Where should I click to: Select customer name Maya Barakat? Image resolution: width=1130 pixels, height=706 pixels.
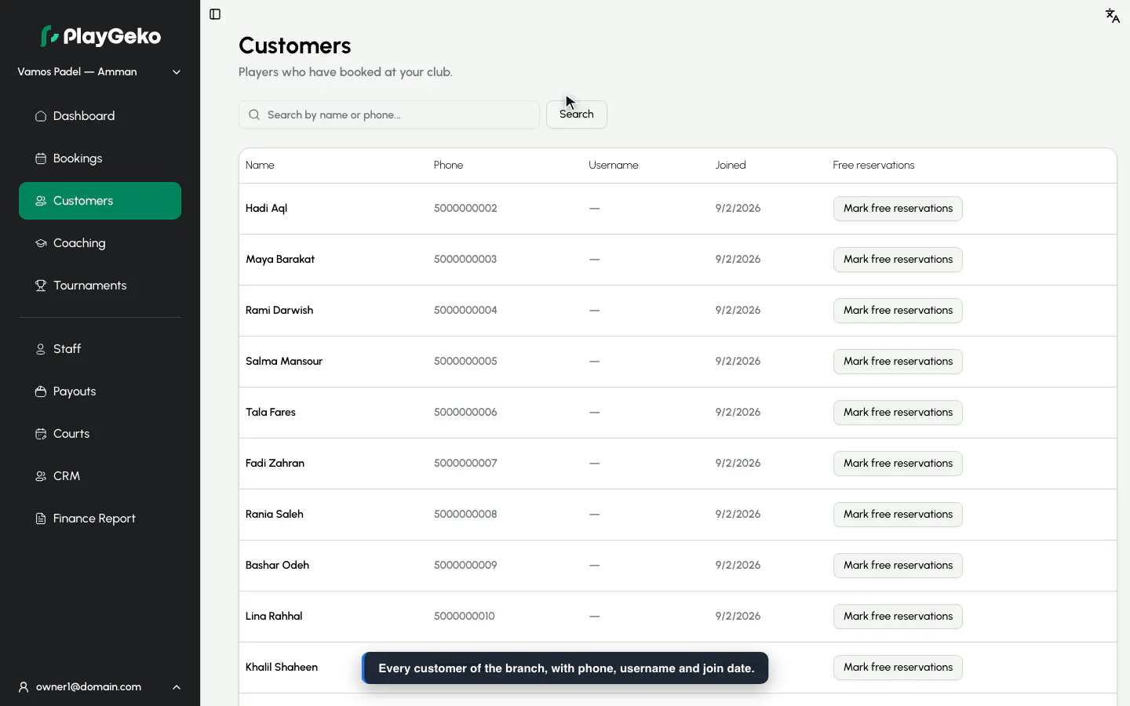(280, 260)
